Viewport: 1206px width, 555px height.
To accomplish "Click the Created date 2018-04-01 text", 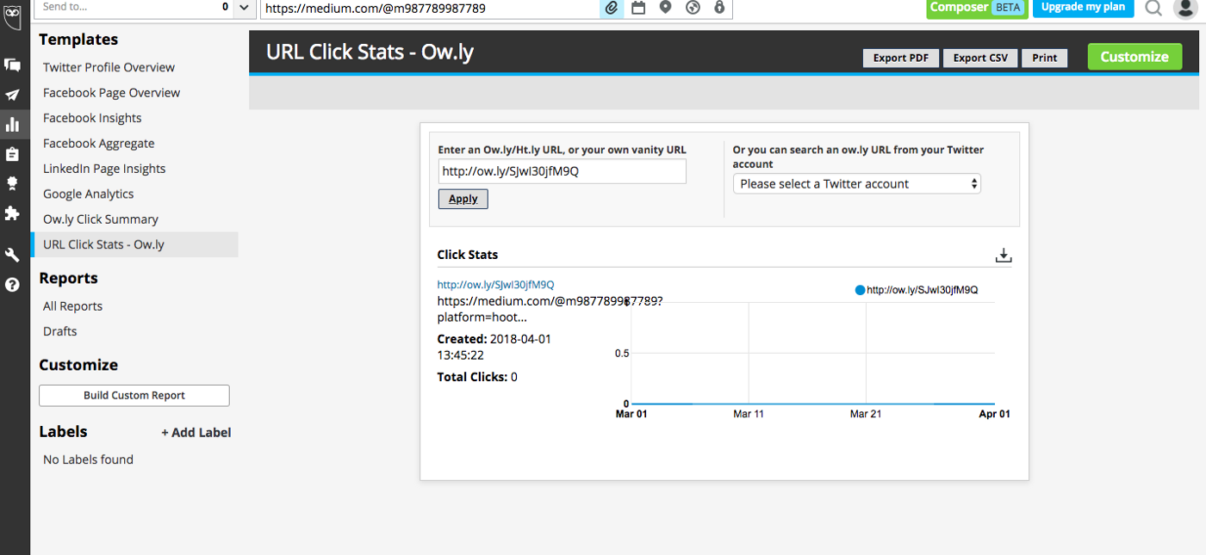I will (x=494, y=347).
